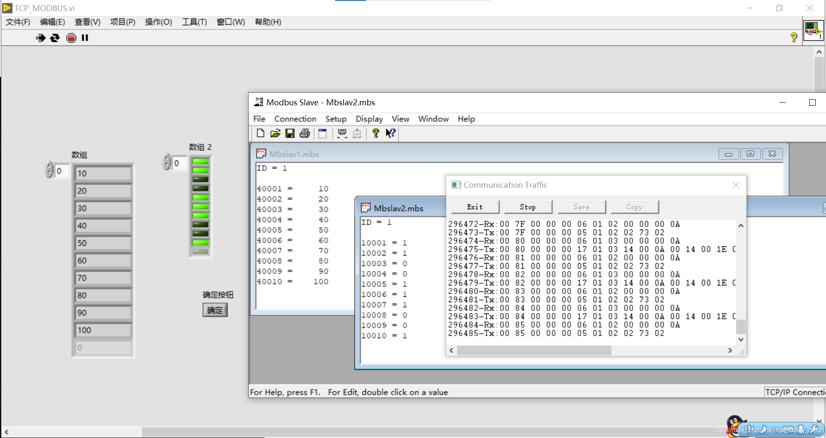Click the Run Continuously icon
The image size is (826, 438).
55,38
